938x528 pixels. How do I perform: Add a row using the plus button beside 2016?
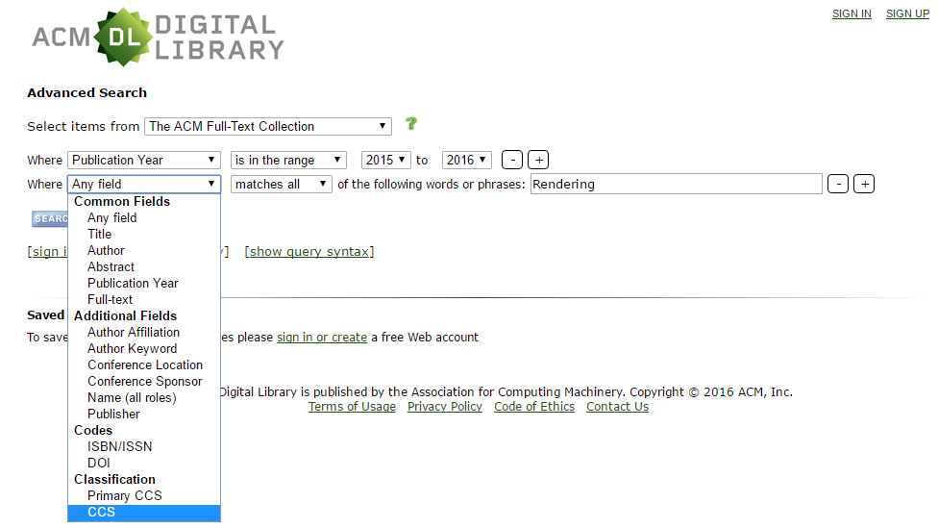(538, 160)
